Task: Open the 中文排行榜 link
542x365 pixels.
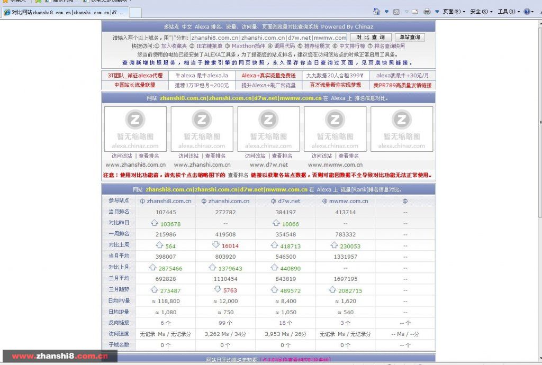Action: pyautogui.click(x=352, y=46)
